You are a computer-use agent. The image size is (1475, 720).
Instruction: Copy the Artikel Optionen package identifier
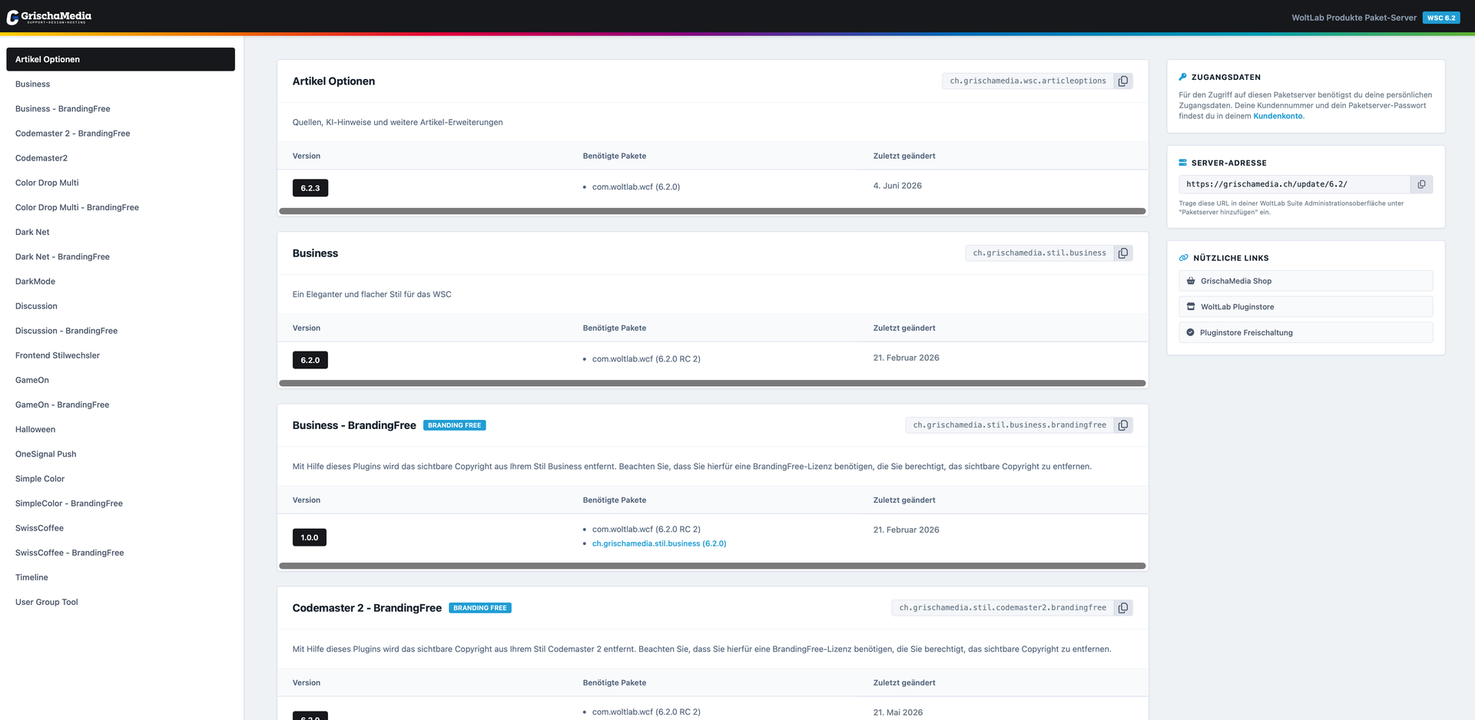(1123, 81)
